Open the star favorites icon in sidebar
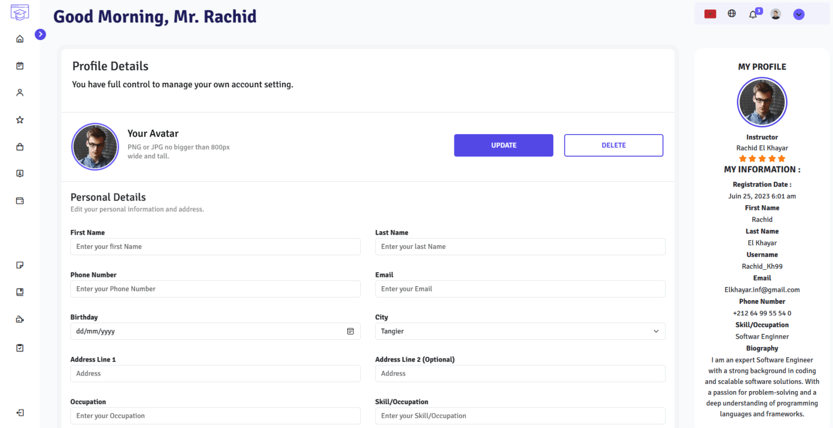This screenshot has width=833, height=428. [20, 120]
